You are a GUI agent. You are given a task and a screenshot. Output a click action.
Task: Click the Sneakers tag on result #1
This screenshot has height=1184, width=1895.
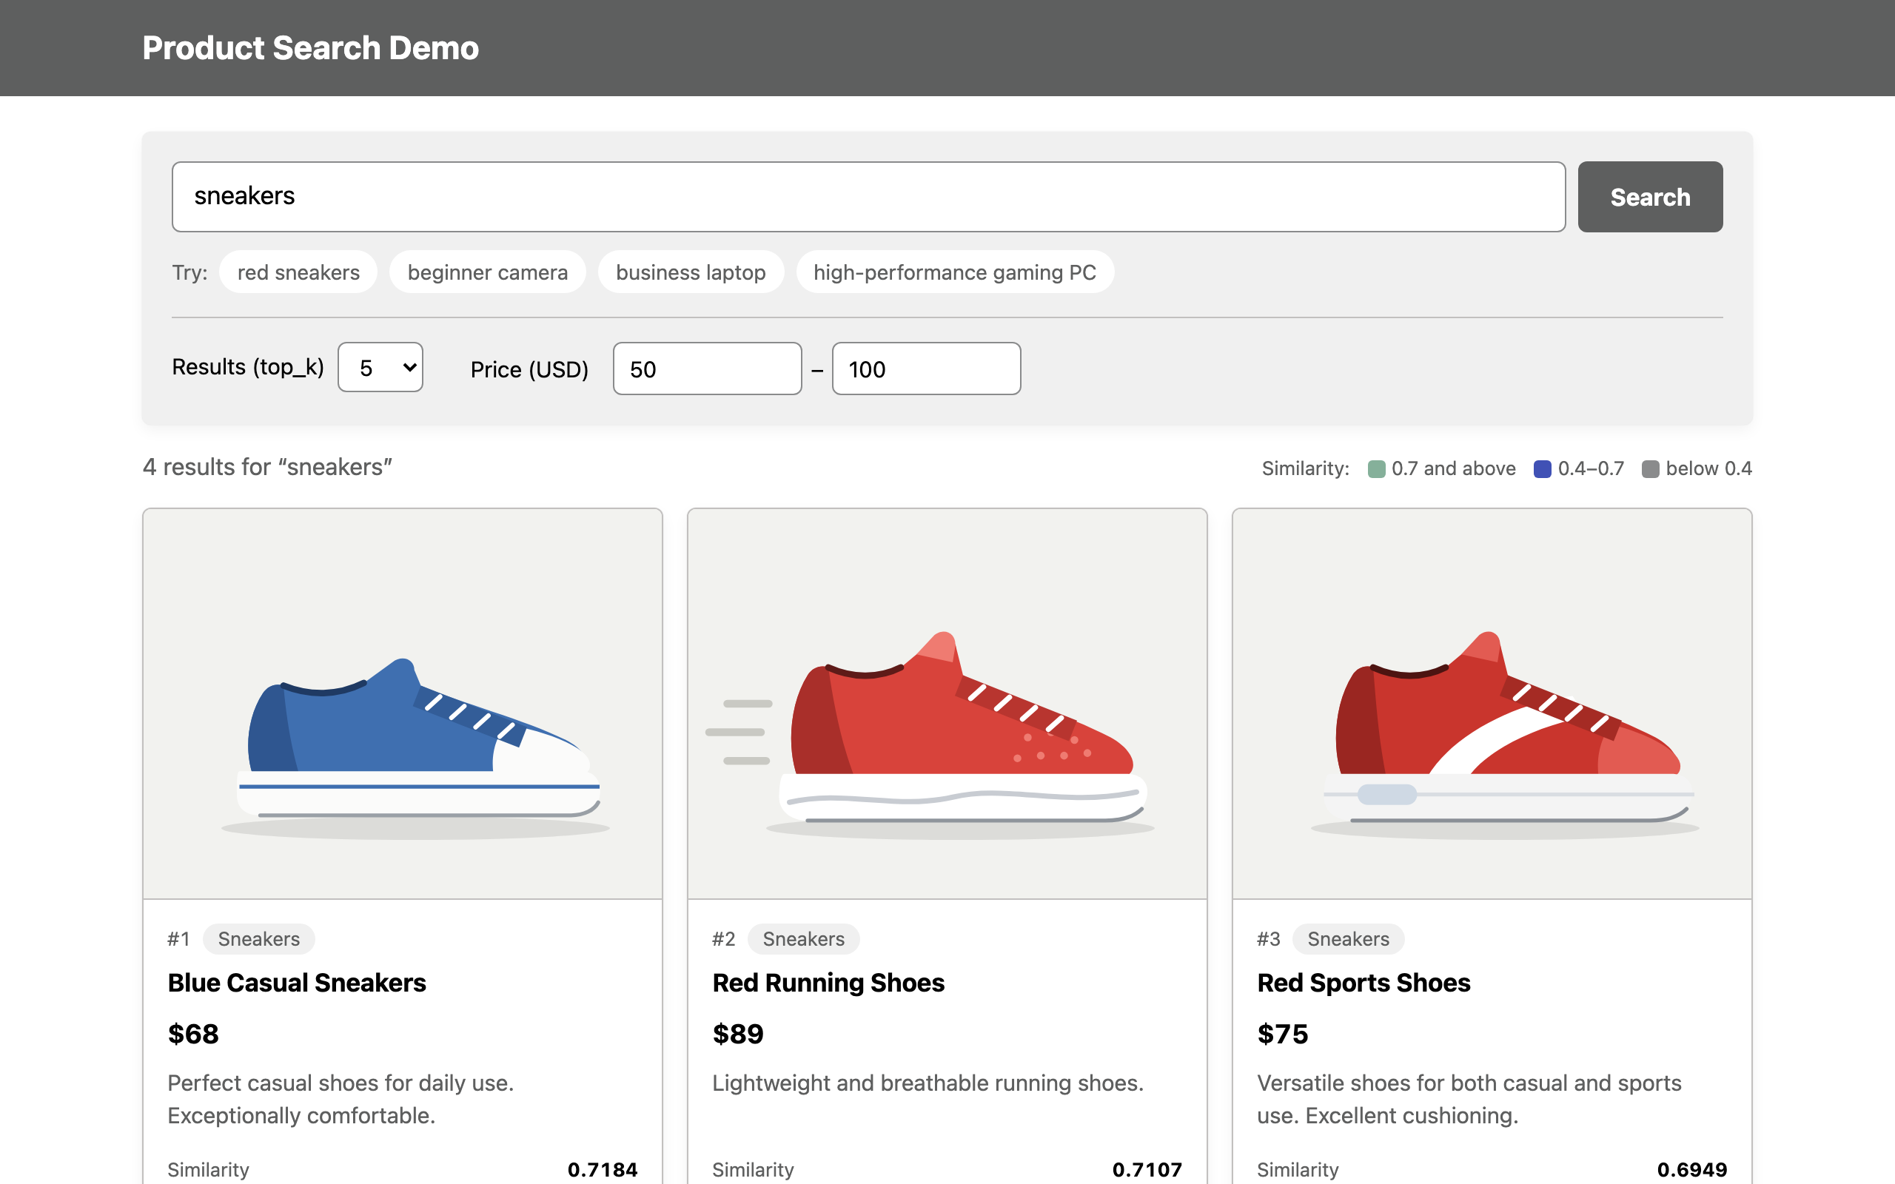pos(259,939)
